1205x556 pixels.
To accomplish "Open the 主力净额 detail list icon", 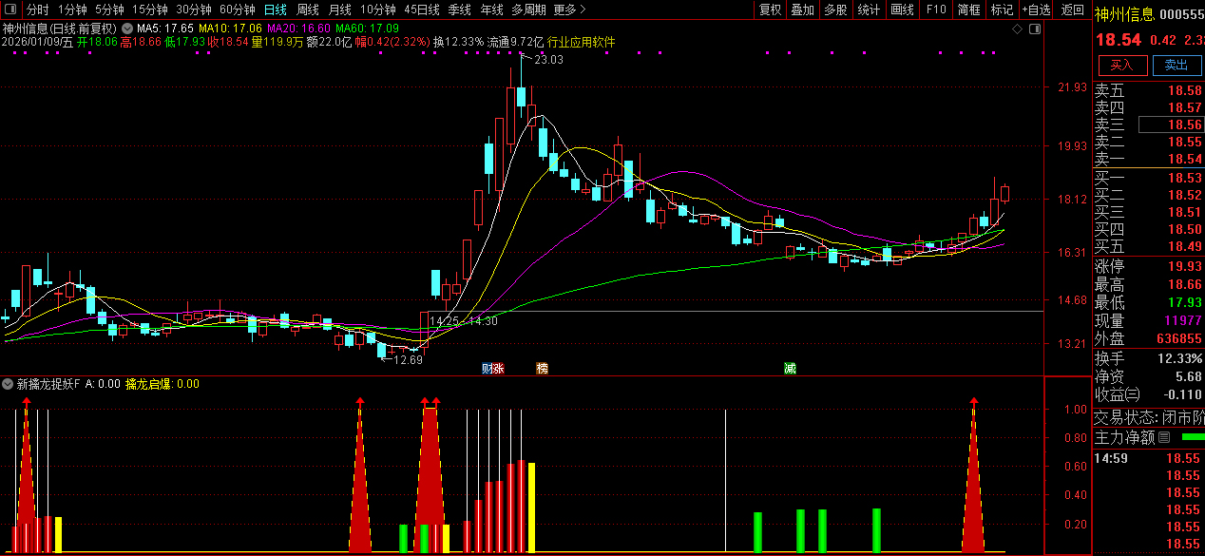I will click(1164, 437).
